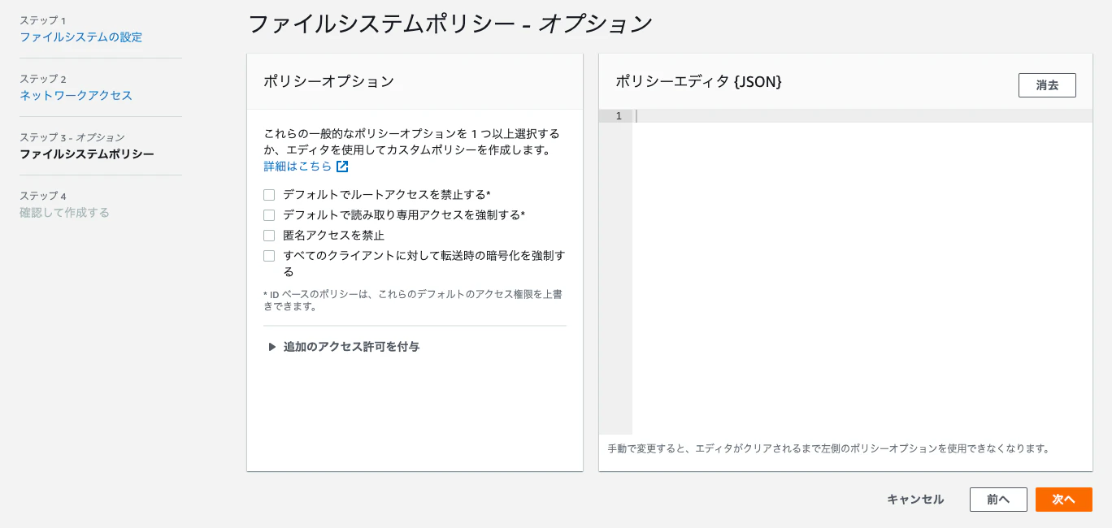Open 詳細はこちら help link
This screenshot has height=528, width=1112.
(x=298, y=167)
